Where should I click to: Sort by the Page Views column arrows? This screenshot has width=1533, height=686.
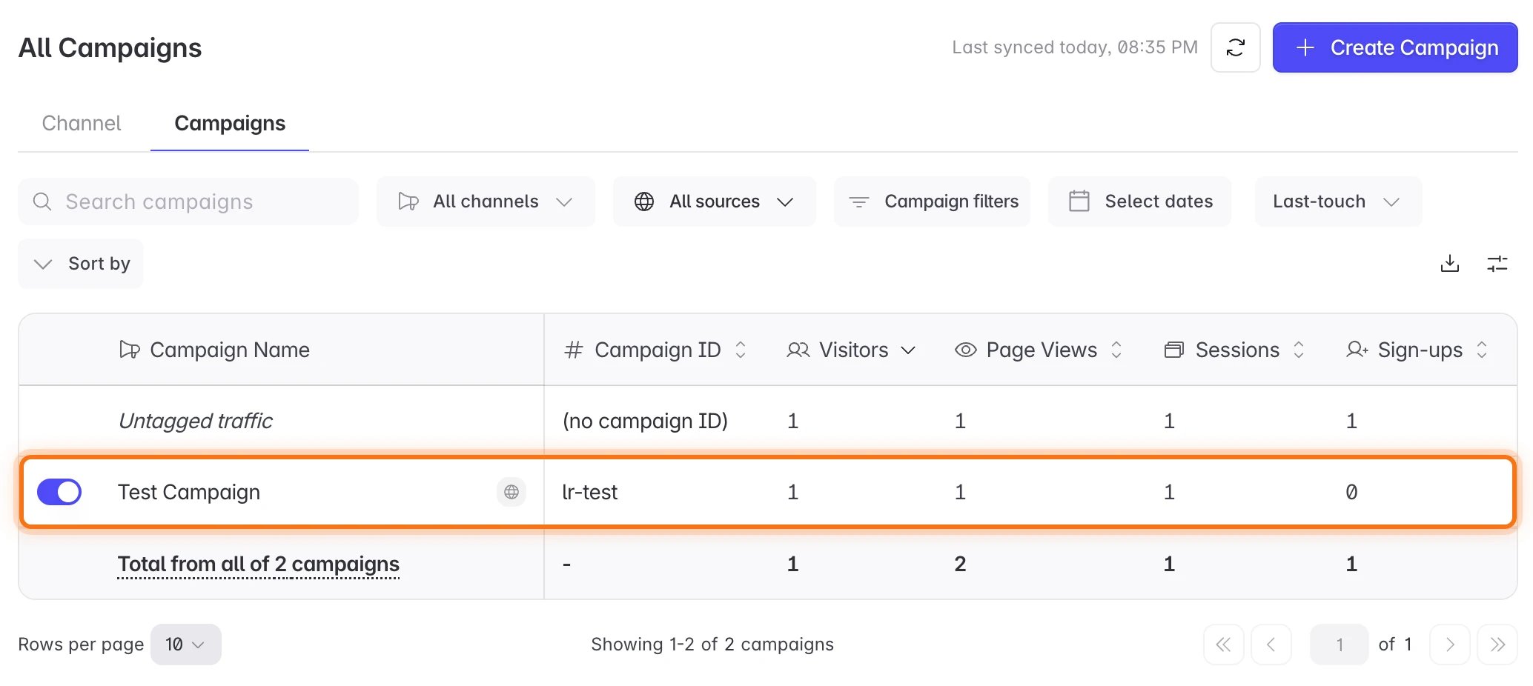[1116, 350]
